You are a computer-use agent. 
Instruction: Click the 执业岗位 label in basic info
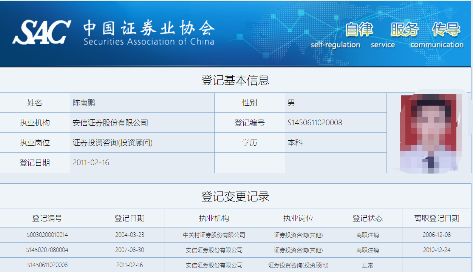tap(35, 143)
